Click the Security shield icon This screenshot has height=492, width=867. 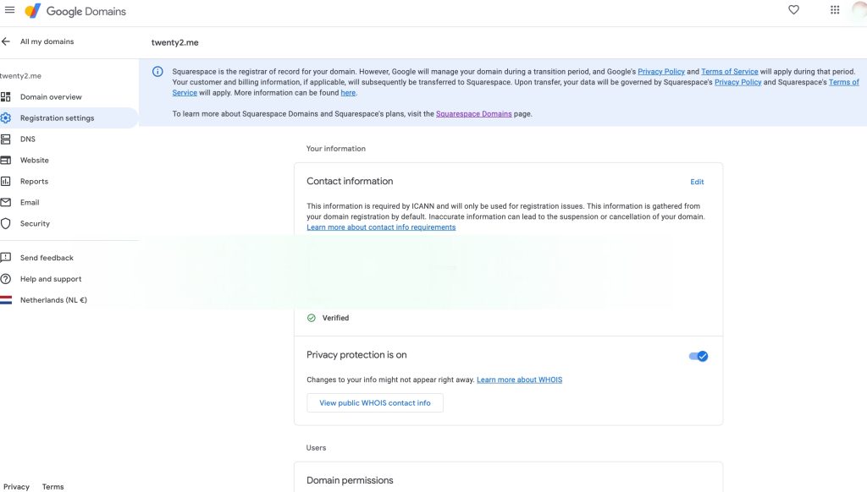6,224
